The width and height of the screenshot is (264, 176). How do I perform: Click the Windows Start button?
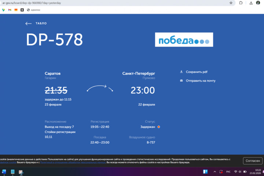coord(4,172)
